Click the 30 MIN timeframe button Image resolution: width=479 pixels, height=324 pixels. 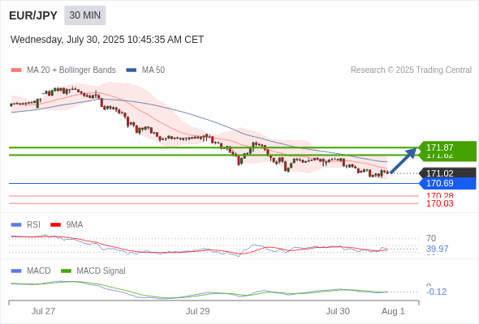click(85, 15)
